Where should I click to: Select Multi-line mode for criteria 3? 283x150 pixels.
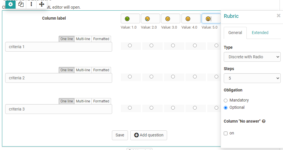pos(83,101)
